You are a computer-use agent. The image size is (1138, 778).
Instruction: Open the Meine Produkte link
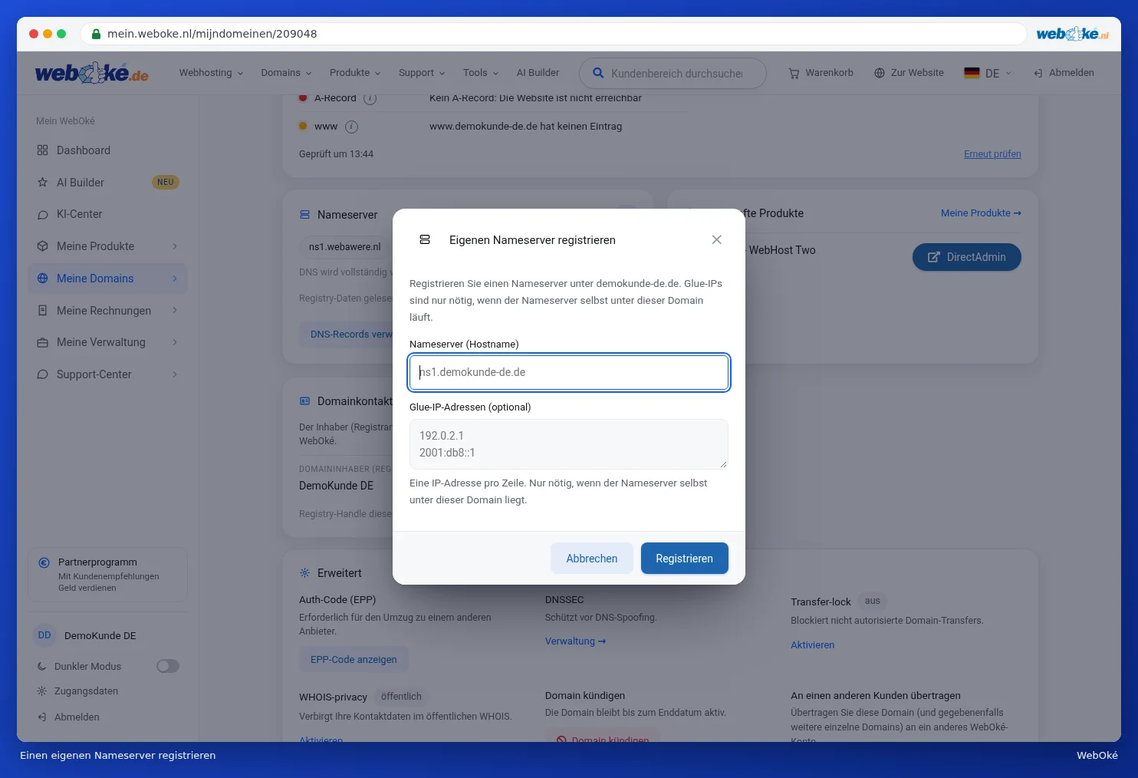(981, 213)
